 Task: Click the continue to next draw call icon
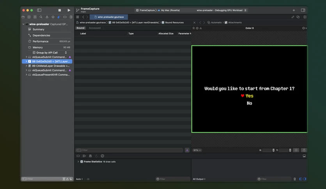pos(84,156)
